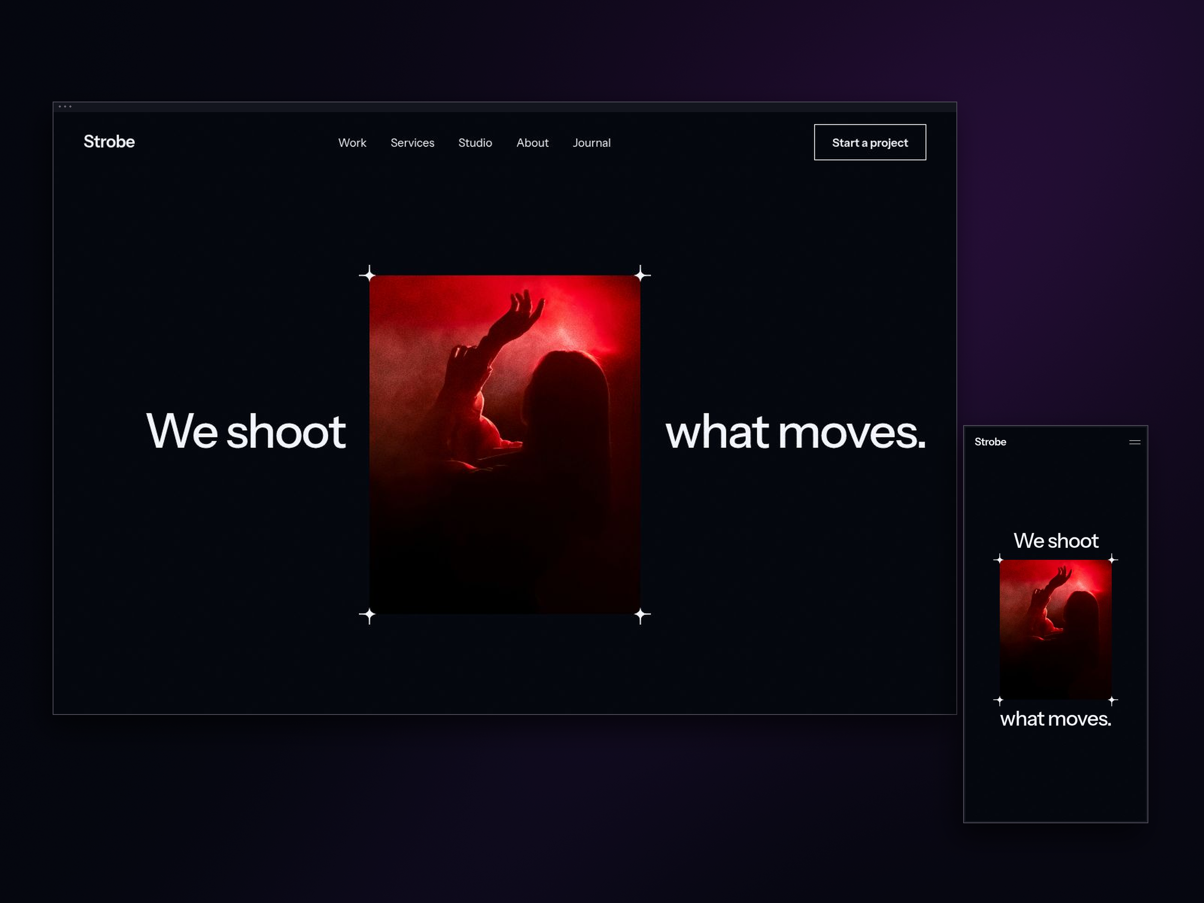
Task: Click the red hero image in desktop view
Action: click(505, 445)
